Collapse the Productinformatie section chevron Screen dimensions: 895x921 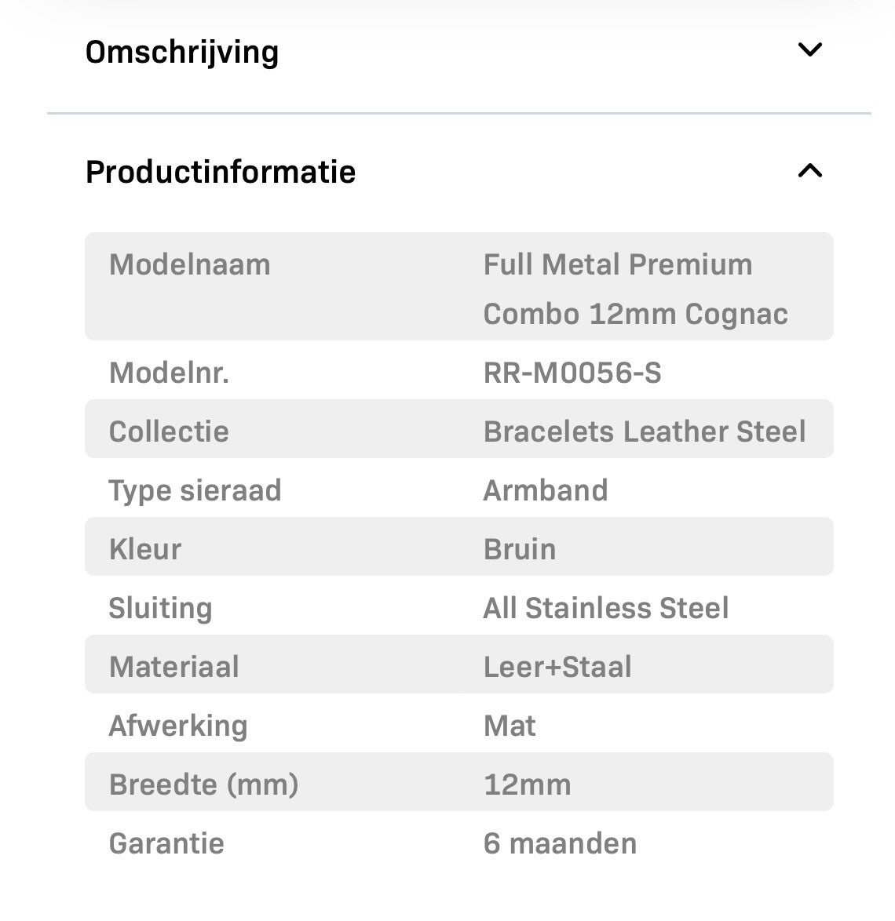pyautogui.click(x=809, y=171)
